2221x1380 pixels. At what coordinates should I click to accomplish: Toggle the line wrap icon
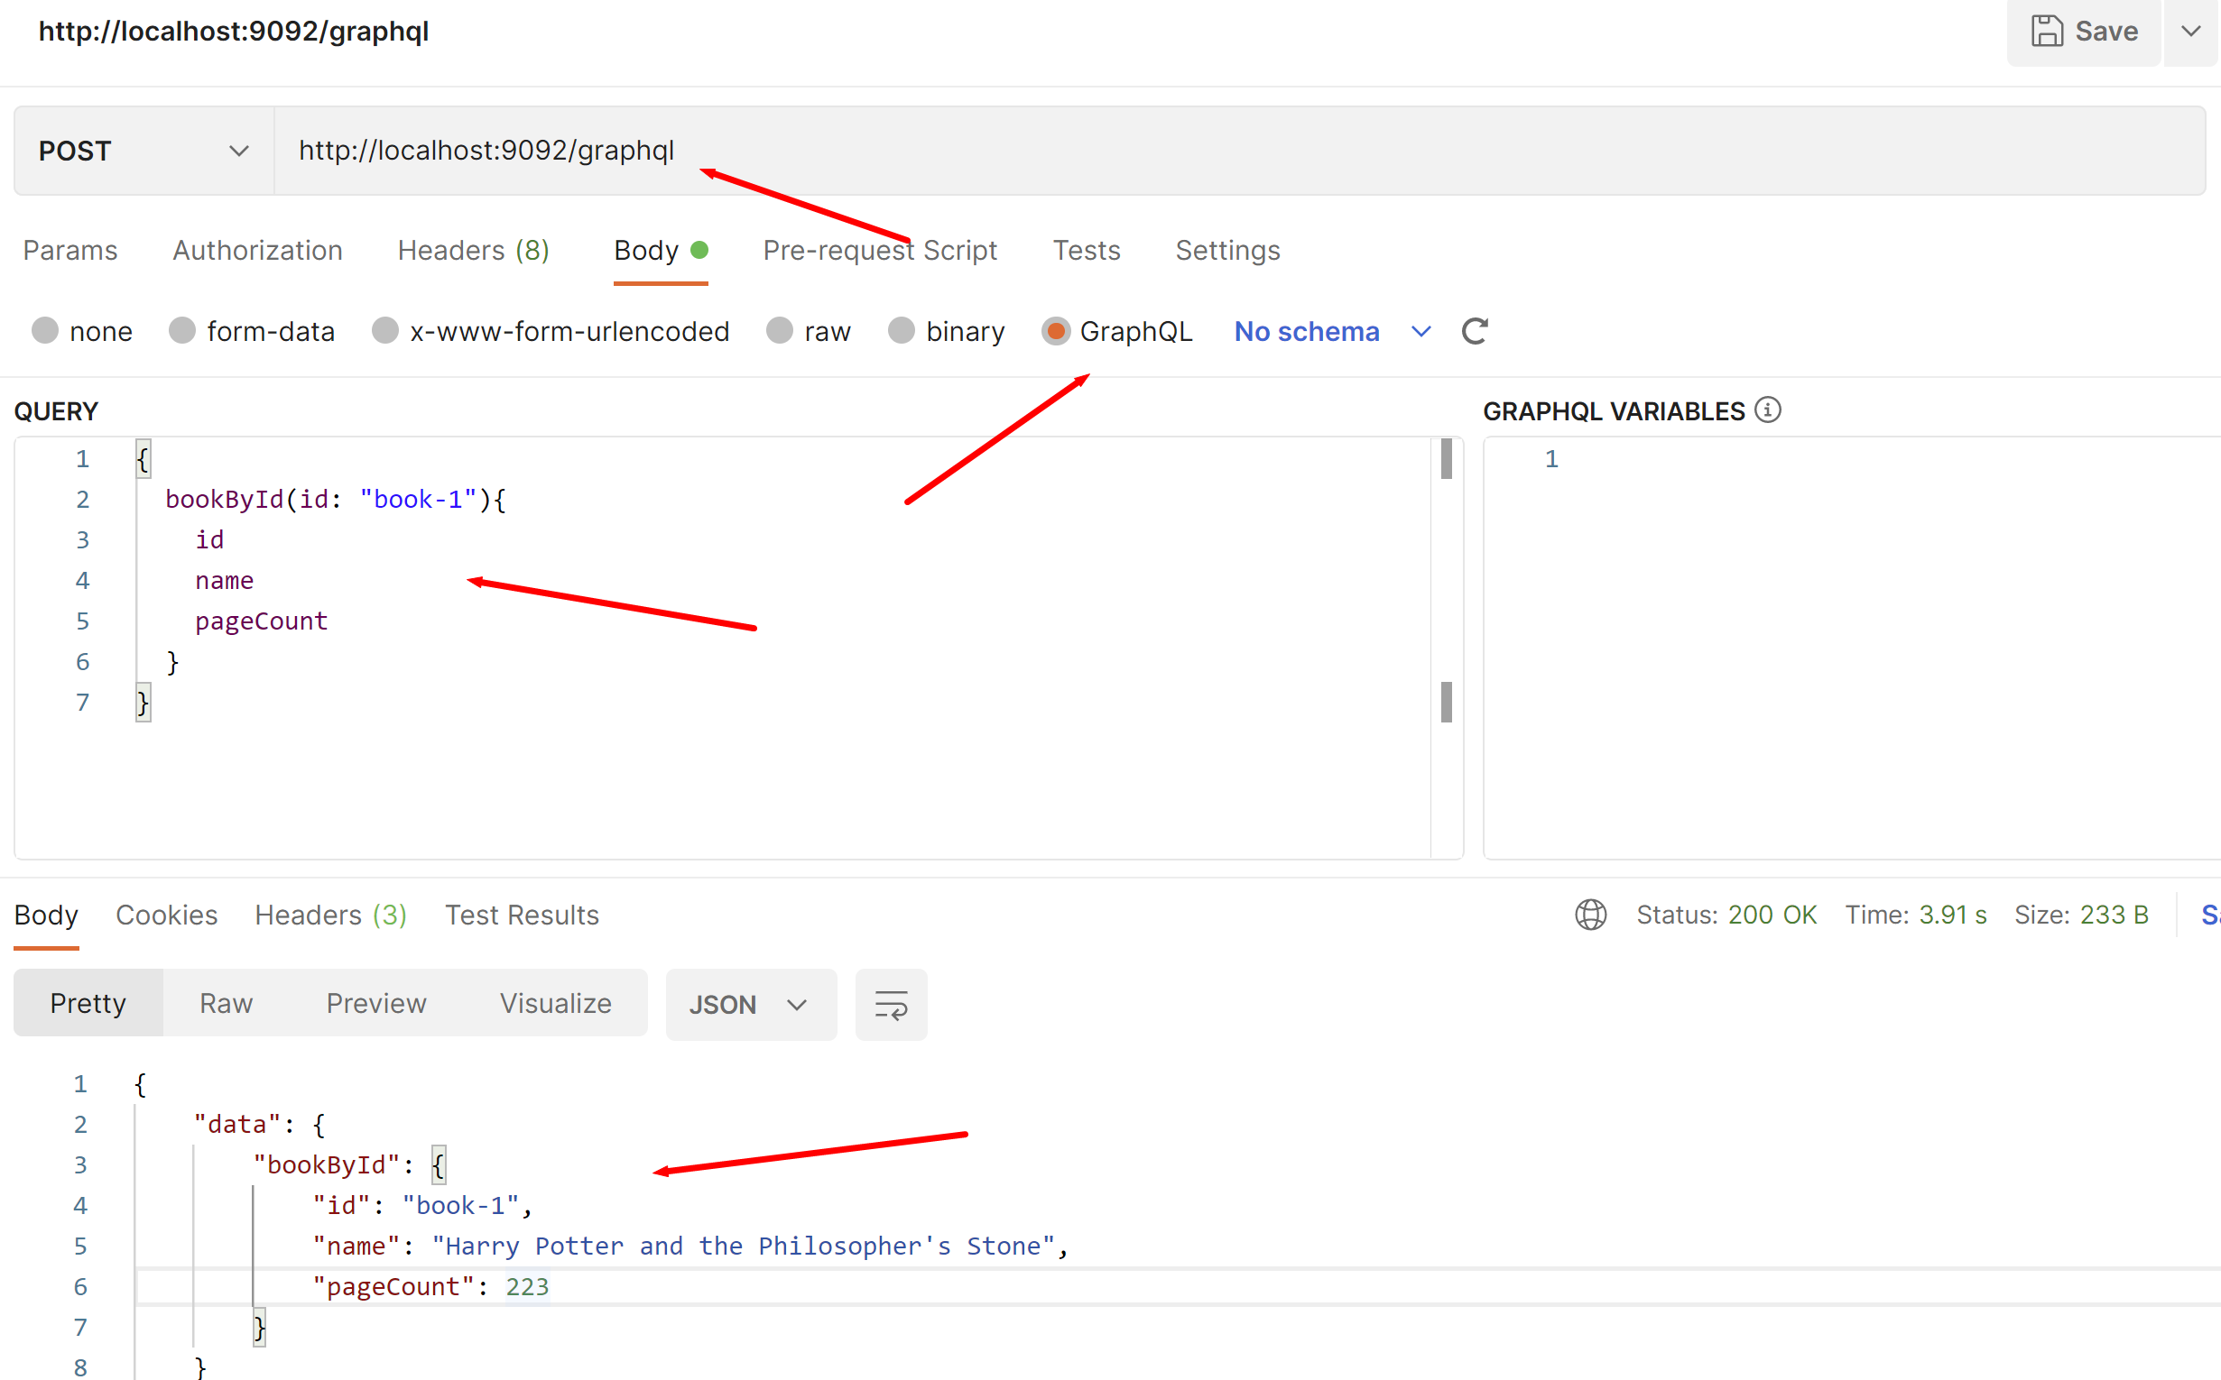[x=892, y=1004]
